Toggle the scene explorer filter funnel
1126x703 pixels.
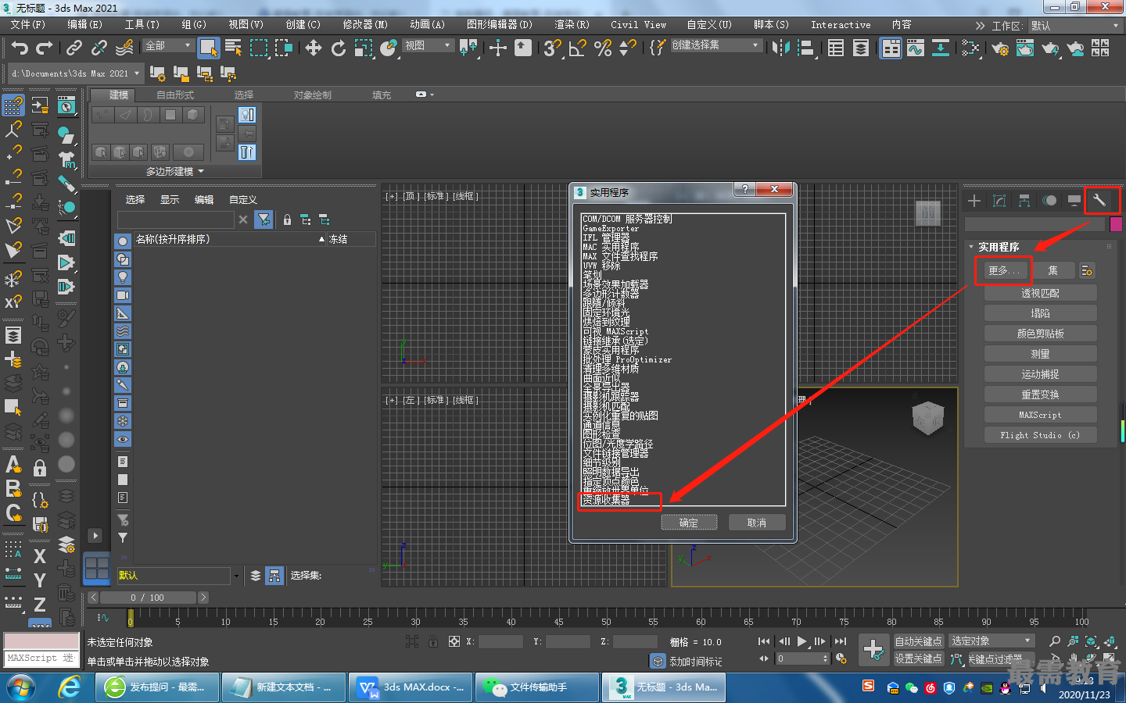(264, 219)
